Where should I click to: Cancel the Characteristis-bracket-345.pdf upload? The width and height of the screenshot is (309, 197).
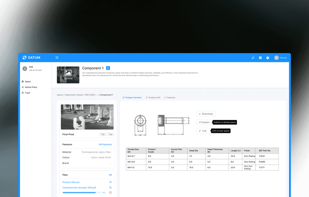coord(110,192)
